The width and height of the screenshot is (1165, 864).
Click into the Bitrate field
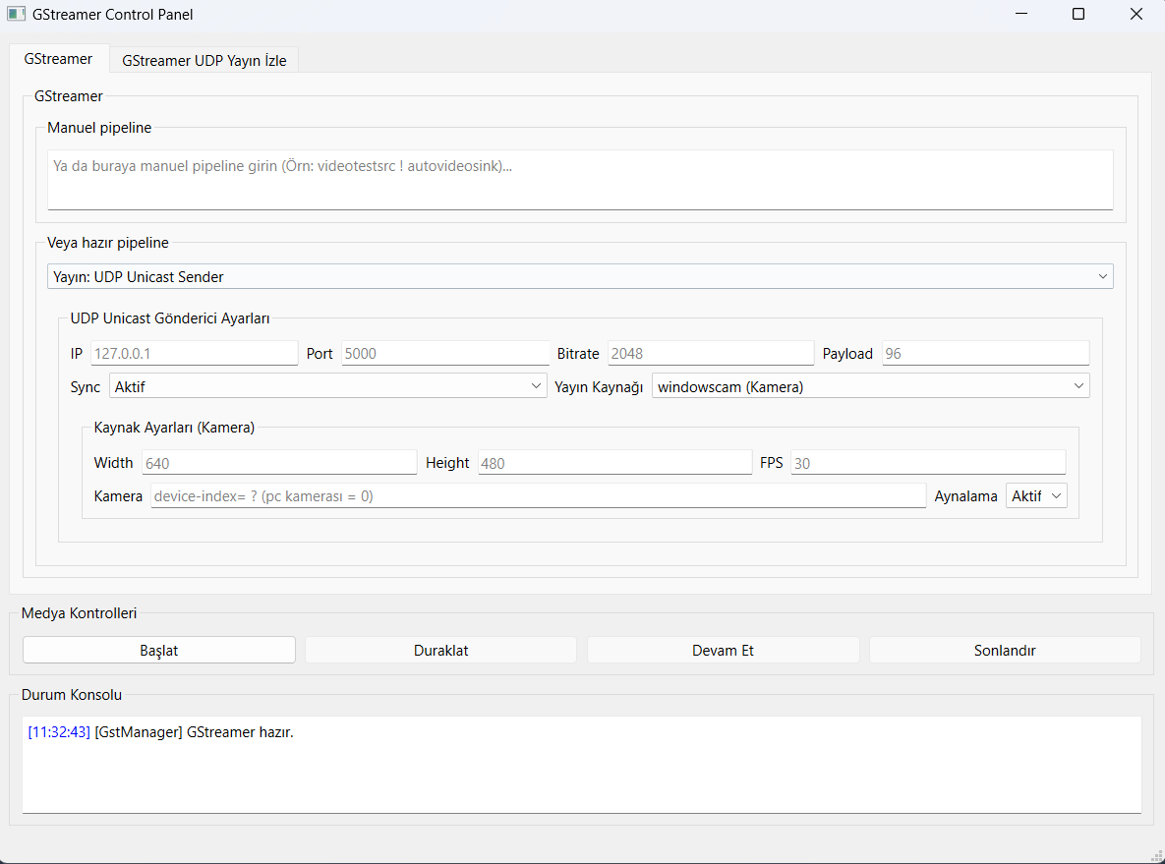point(710,354)
